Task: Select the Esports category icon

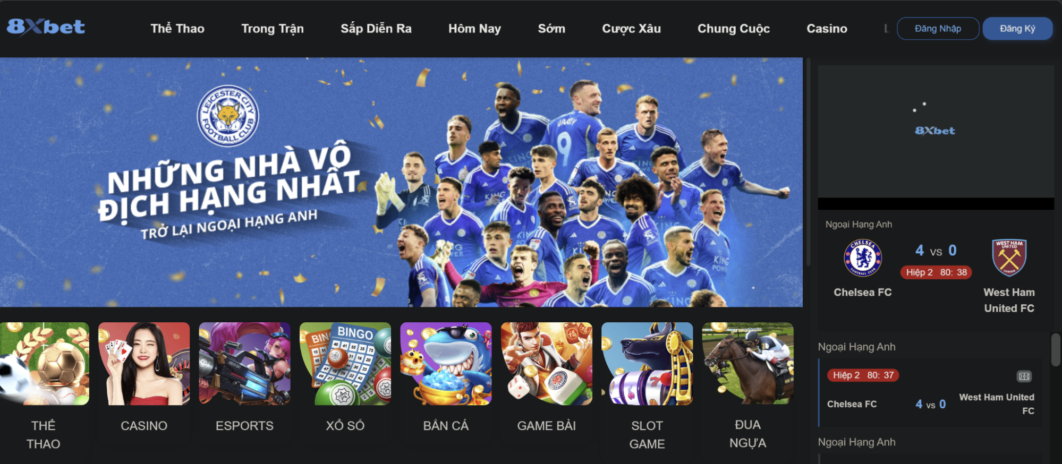Action: pos(244,364)
